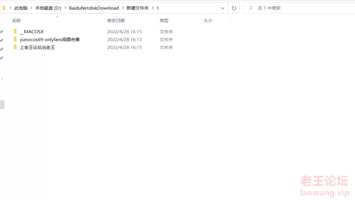Click date of __MACOSX row
Image resolution: width=355 pixels, height=200 pixels.
[124, 31]
